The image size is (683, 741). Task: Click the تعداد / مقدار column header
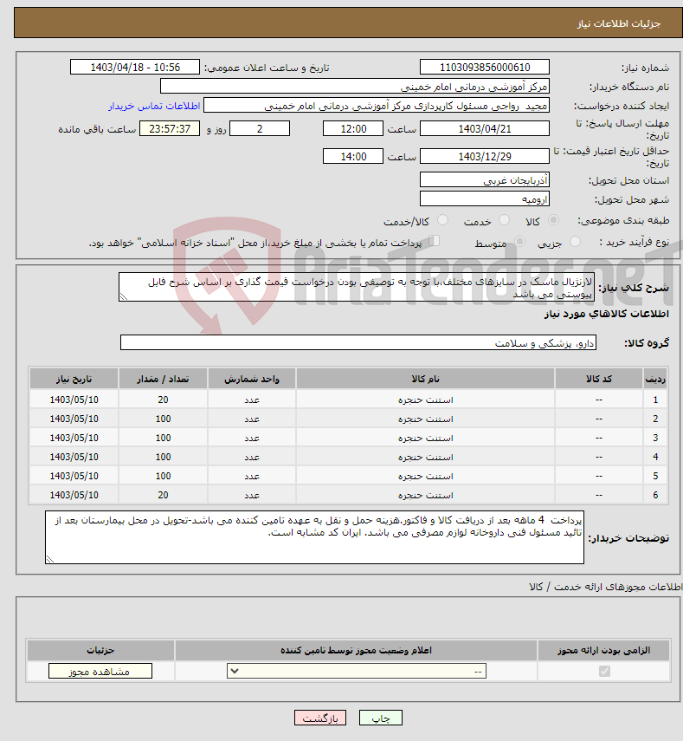[x=163, y=379]
